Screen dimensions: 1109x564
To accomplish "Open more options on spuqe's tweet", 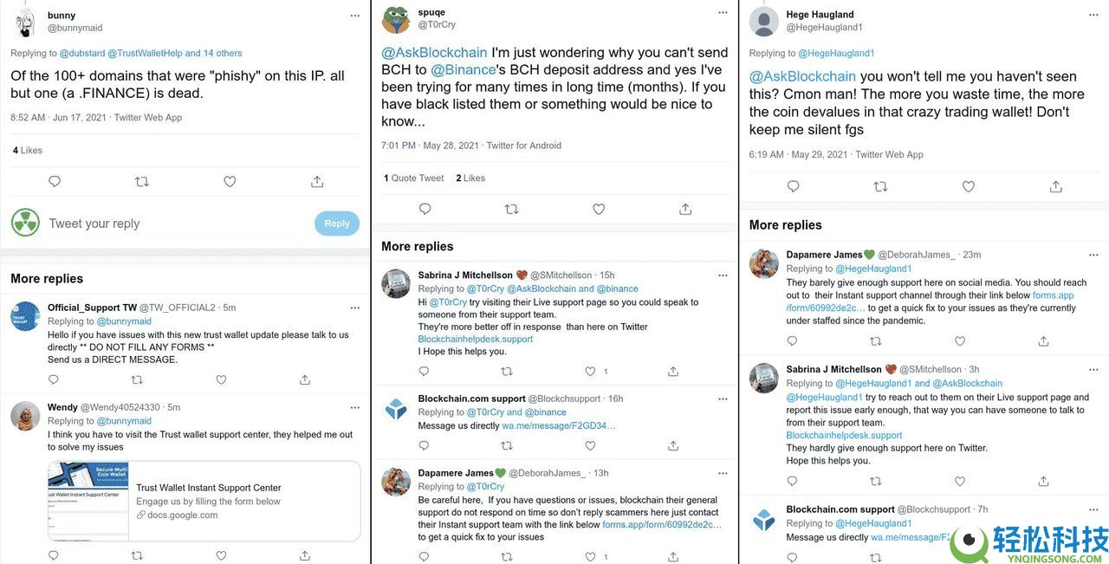I will 723,13.
